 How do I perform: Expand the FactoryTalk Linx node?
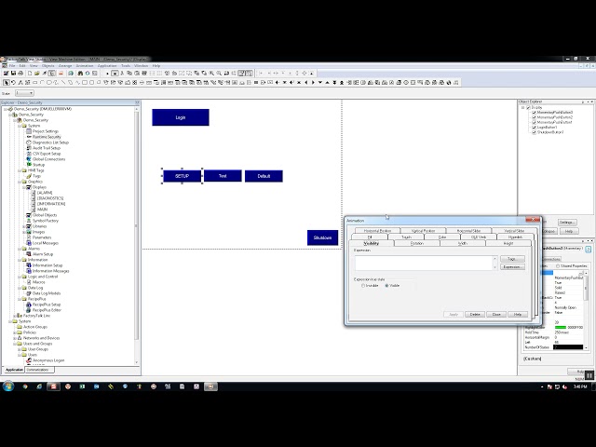click(15, 316)
